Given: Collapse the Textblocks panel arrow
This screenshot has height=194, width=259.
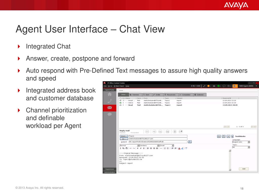Looking at the screenshot, I should pos(232,136).
